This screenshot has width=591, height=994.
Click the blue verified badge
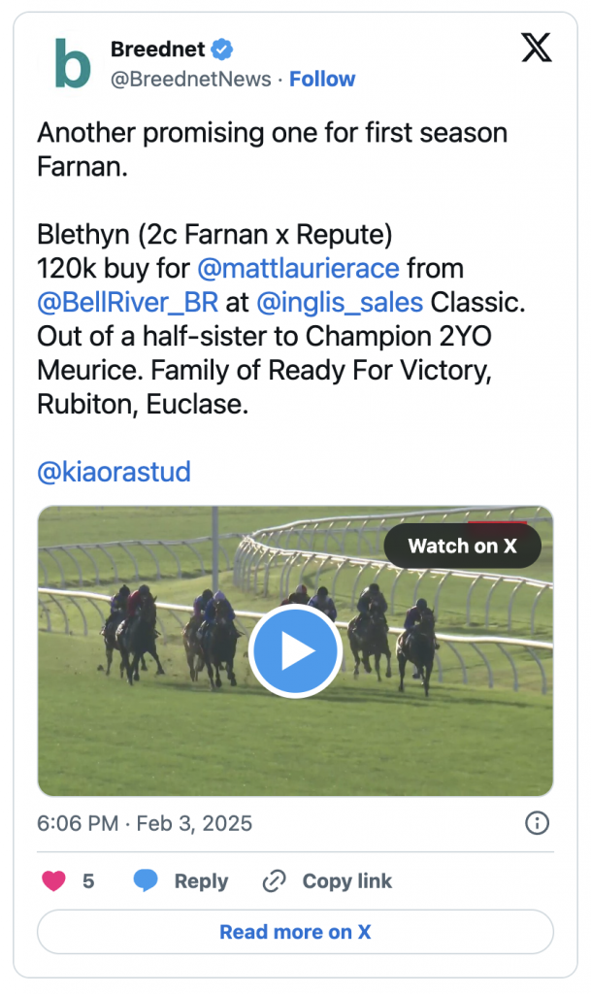coord(221,49)
